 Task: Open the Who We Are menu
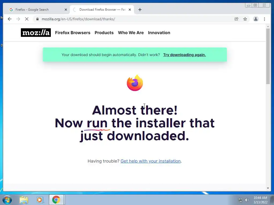[131, 33]
